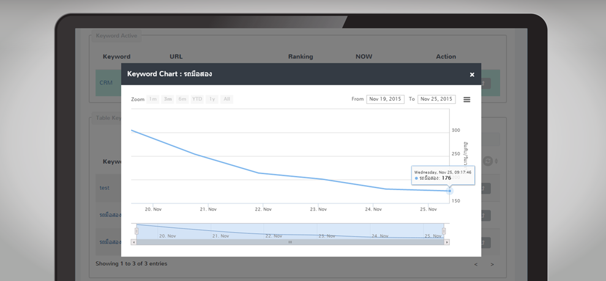Set chart zoom to YTD
This screenshot has height=281, width=606.
point(197,99)
